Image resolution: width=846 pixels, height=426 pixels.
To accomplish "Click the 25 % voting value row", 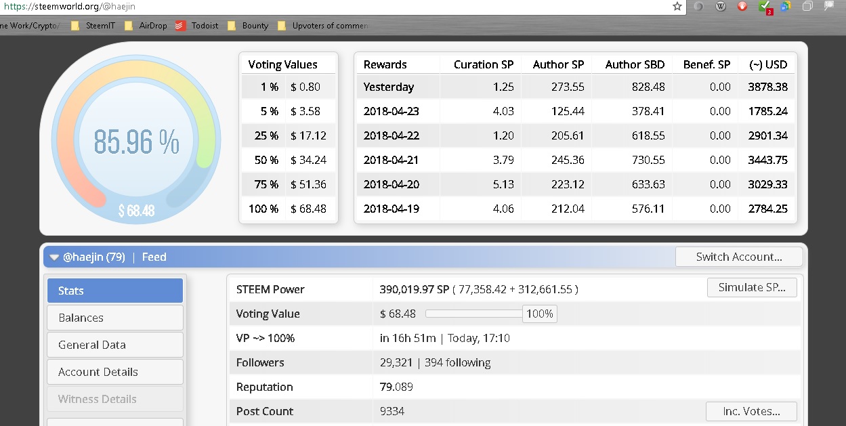I will pos(289,135).
